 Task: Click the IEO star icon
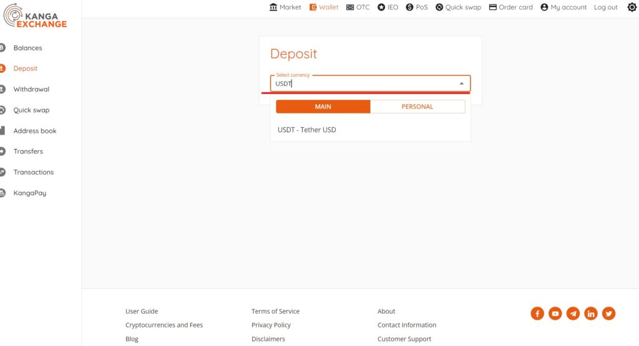(381, 7)
